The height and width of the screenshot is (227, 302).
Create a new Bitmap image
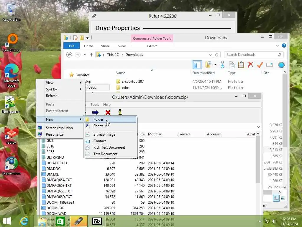click(x=110, y=134)
